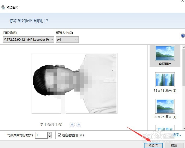Click the layout list scrollbar down arrow
Viewport: 185px width, 148px height.
tap(184, 128)
